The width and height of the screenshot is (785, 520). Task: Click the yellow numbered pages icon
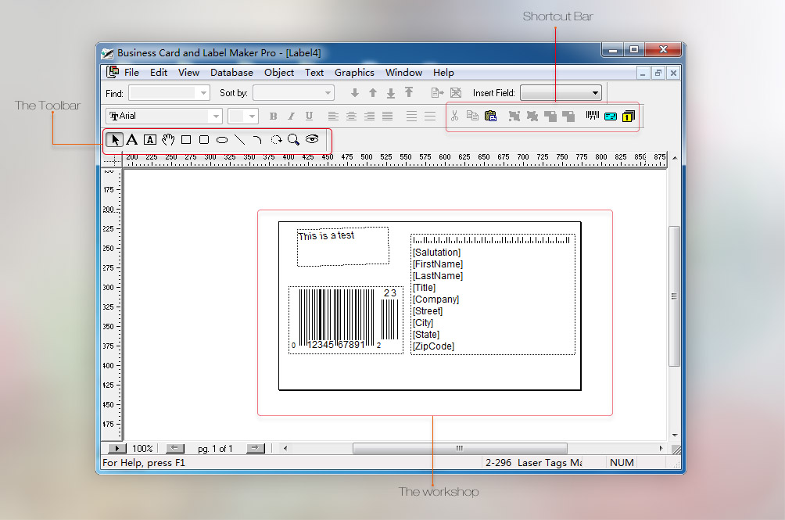click(x=629, y=116)
